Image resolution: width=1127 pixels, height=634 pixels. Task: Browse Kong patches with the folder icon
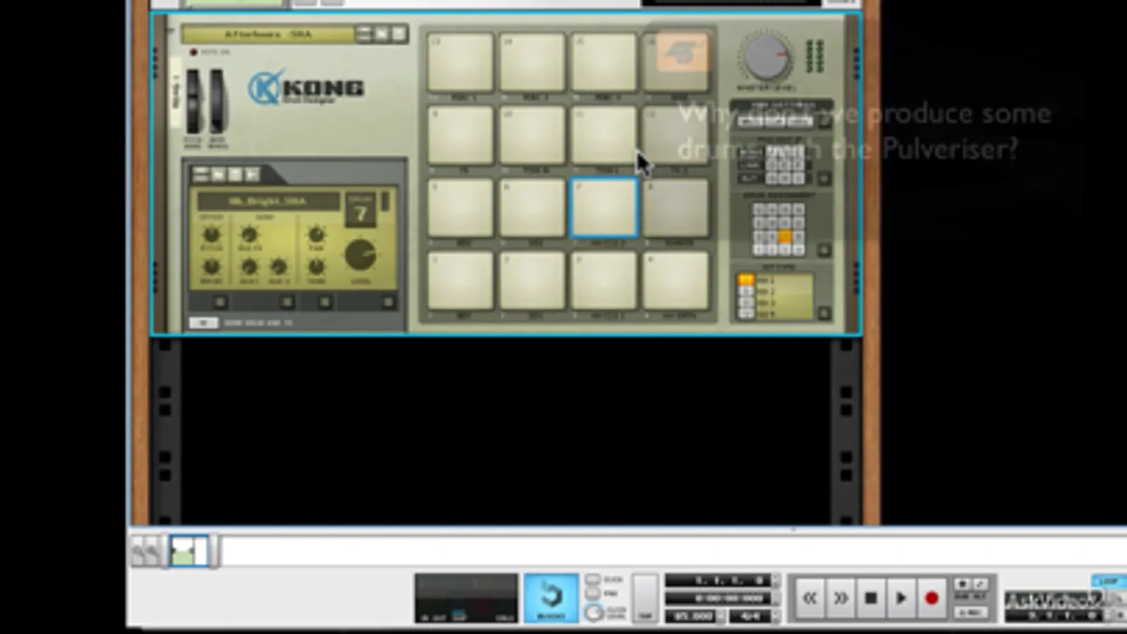coord(381,34)
